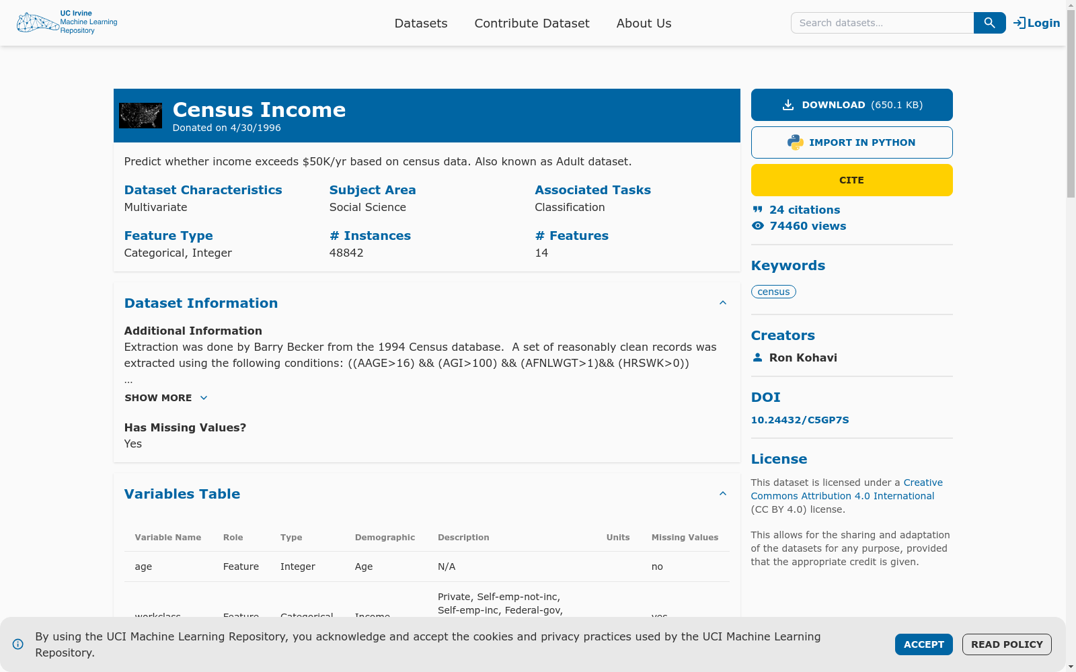Click the eye icon next to views count

click(757, 226)
